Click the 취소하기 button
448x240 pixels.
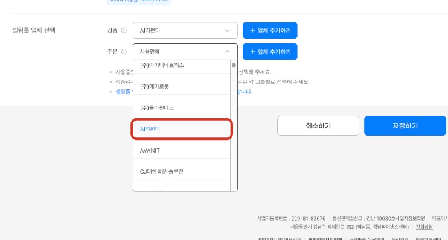click(318, 126)
